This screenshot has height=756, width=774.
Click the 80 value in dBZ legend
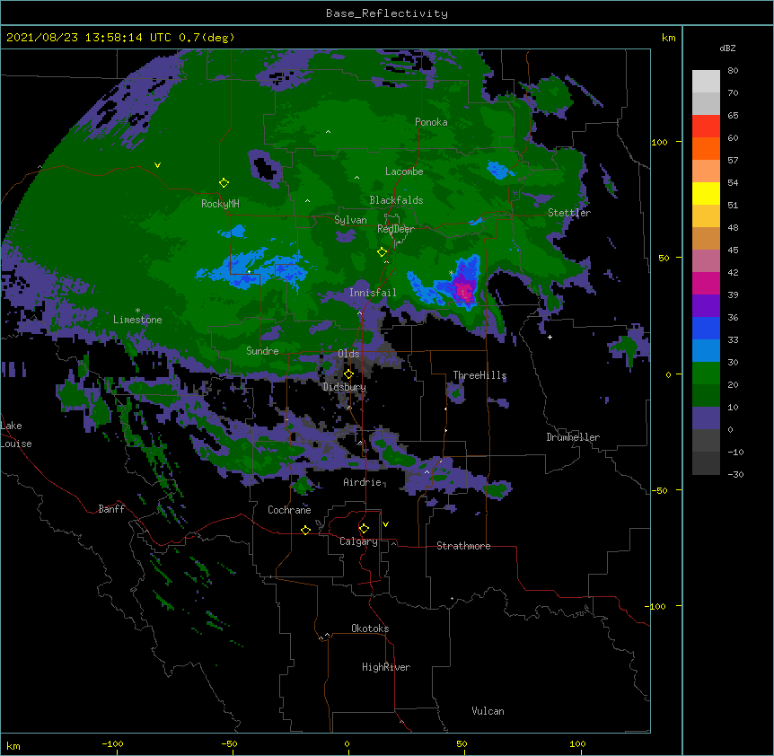tap(733, 71)
